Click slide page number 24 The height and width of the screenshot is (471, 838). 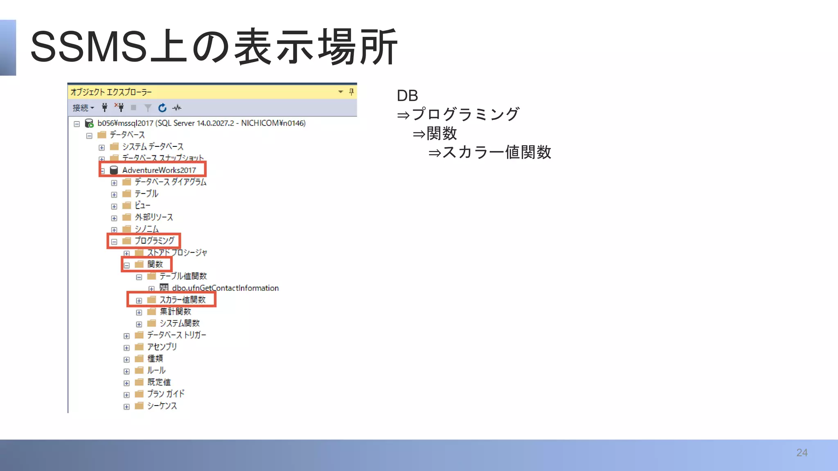(802, 453)
